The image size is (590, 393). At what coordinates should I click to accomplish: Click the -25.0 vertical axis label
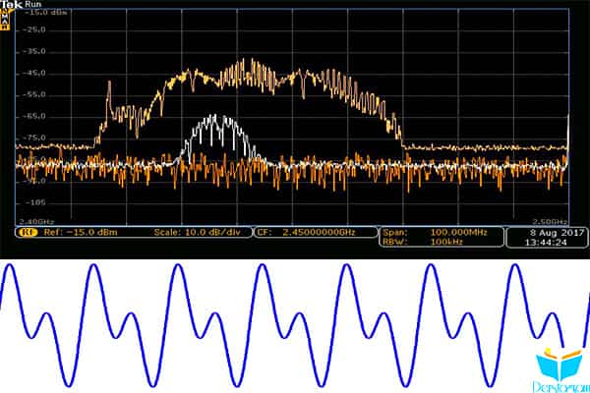point(34,29)
